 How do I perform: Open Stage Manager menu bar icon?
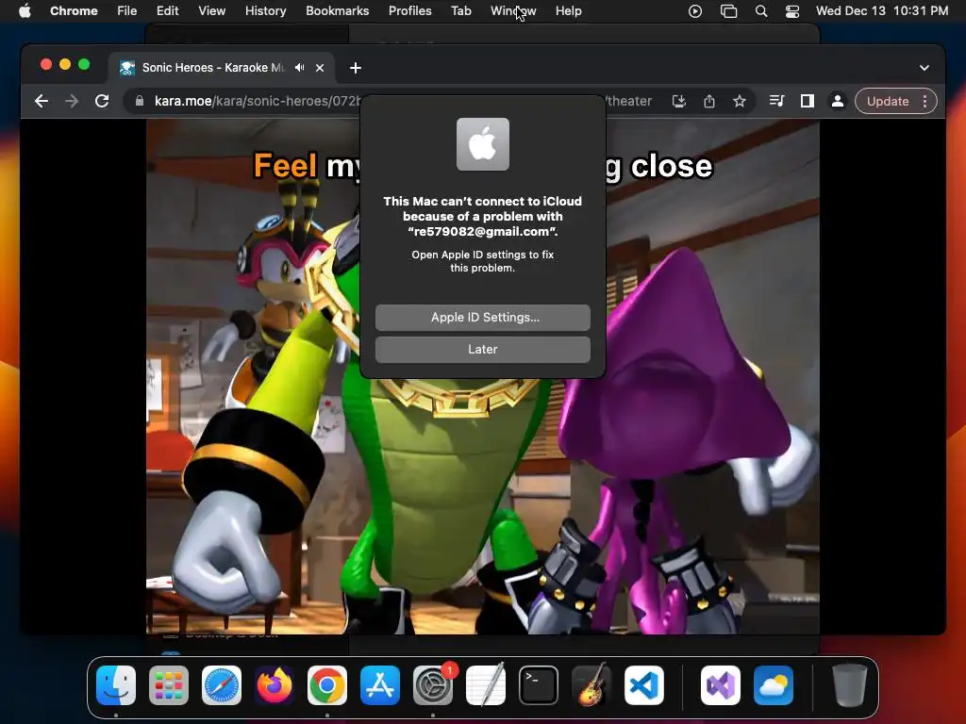728,11
